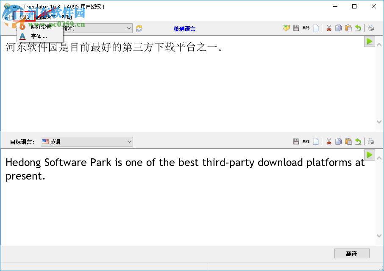Cut selected text using the scissors icon

click(x=328, y=28)
